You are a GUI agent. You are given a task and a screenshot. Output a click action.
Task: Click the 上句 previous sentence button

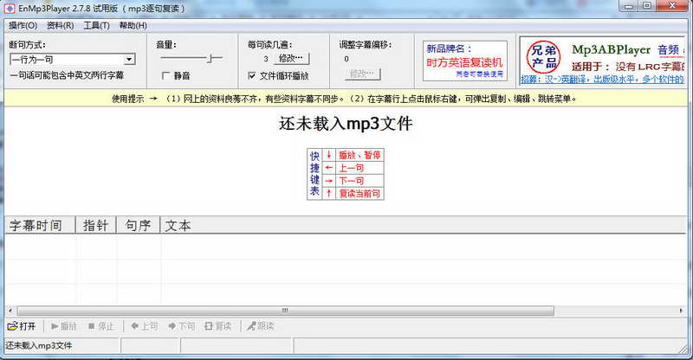point(144,326)
